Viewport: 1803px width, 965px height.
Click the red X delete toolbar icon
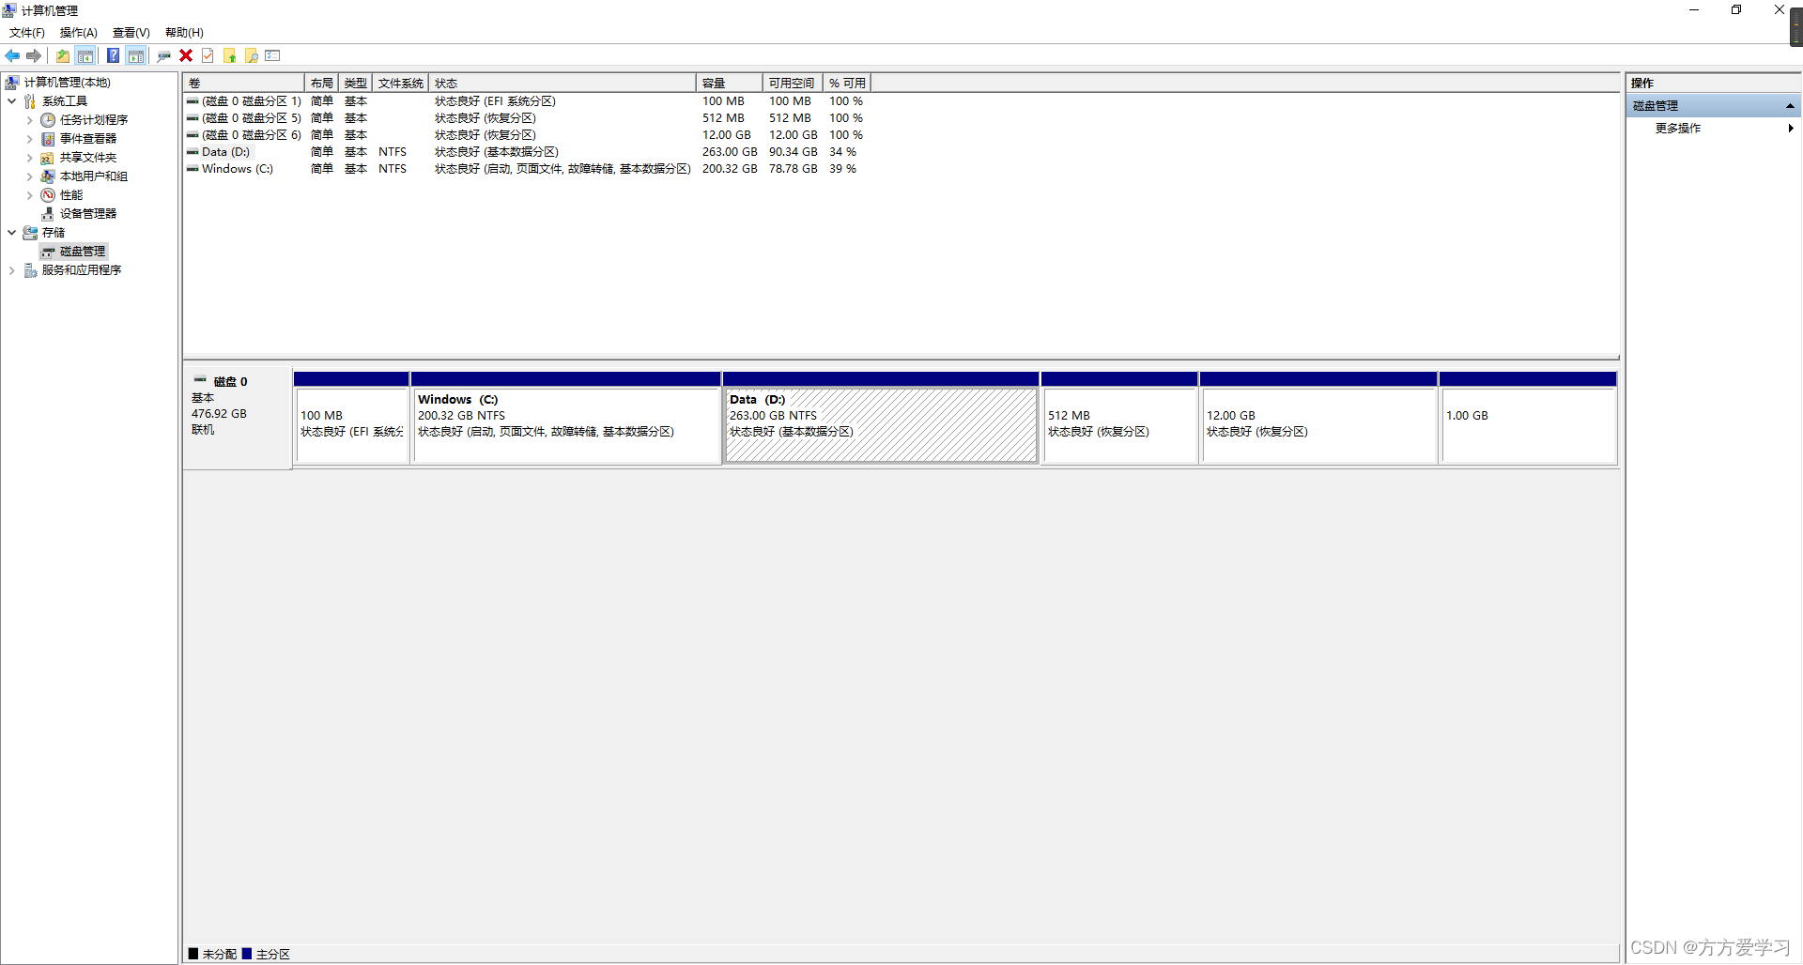(x=186, y=56)
